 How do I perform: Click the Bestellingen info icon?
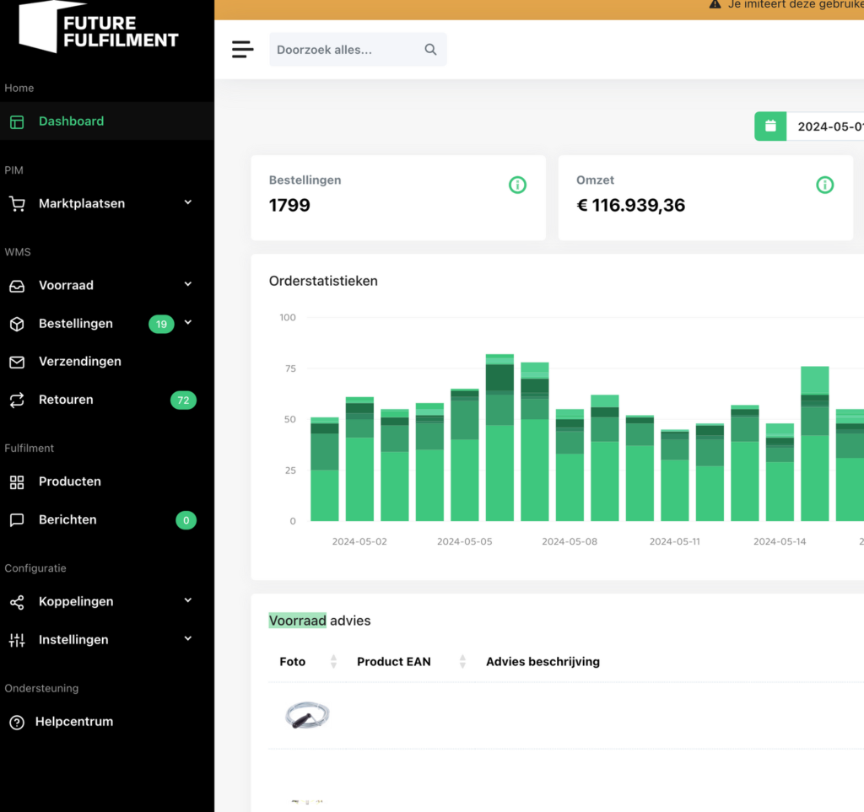(x=517, y=185)
